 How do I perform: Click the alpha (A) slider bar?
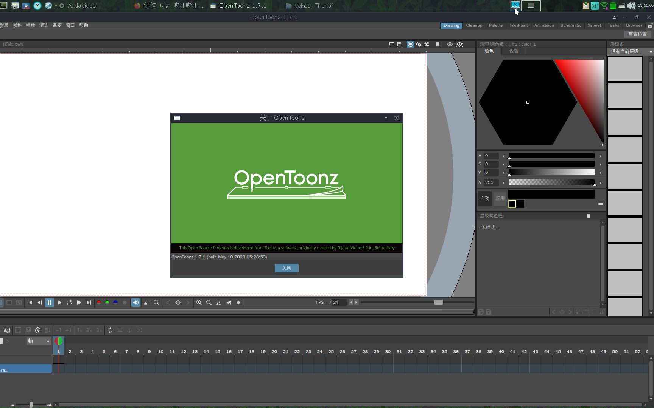click(551, 182)
